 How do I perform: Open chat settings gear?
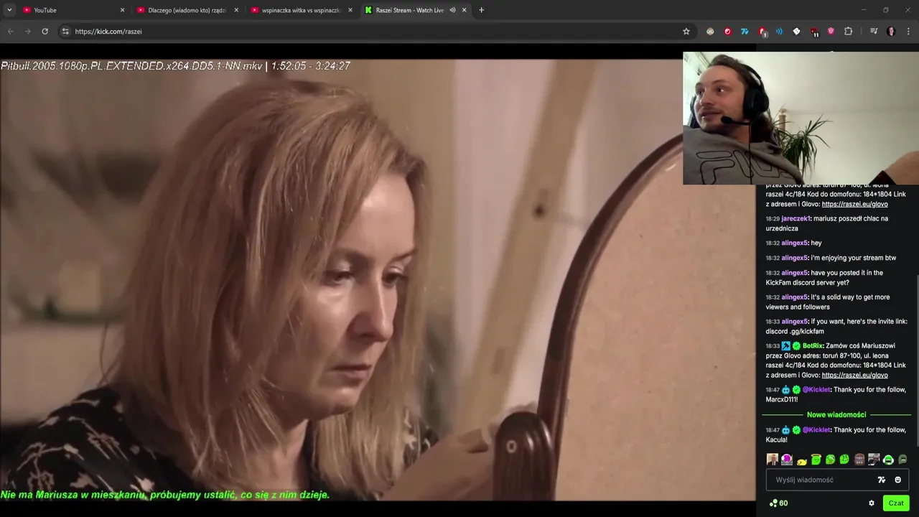coord(872,503)
